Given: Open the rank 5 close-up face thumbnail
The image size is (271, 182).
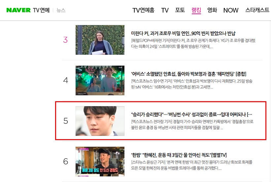Looking at the screenshot, I should [x=100, y=121].
